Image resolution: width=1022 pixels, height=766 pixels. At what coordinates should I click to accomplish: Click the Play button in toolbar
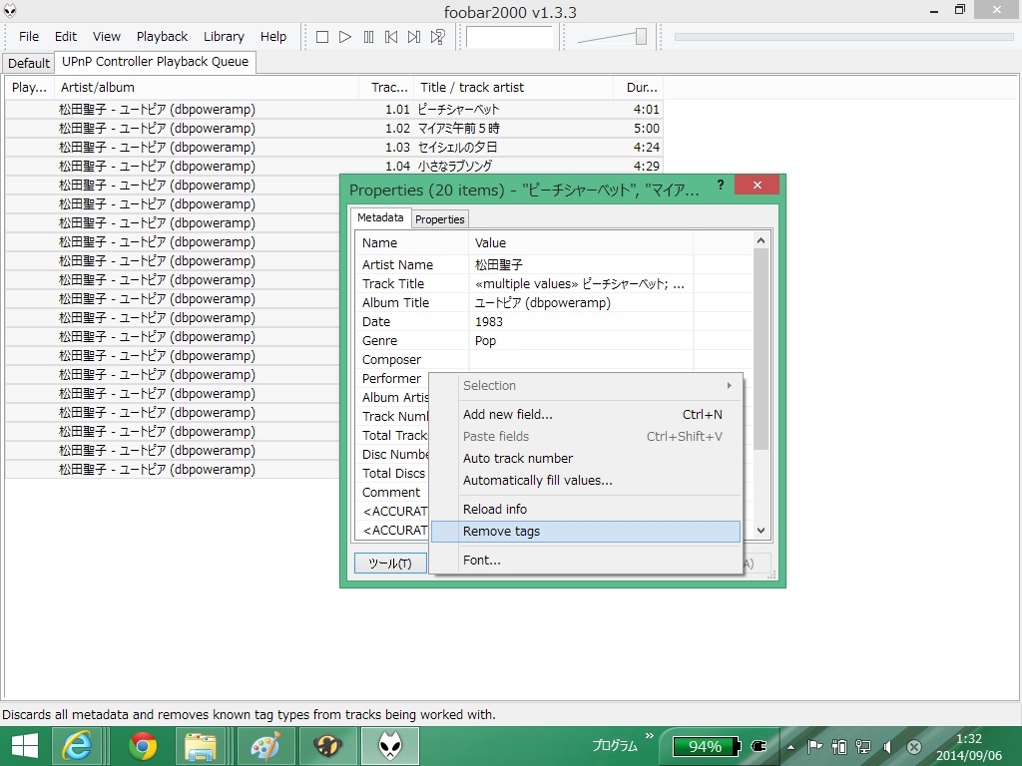(x=345, y=37)
